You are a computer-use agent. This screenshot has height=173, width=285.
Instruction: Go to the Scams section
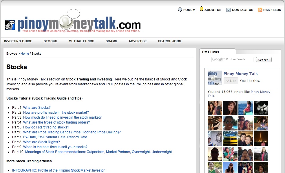[111, 41]
